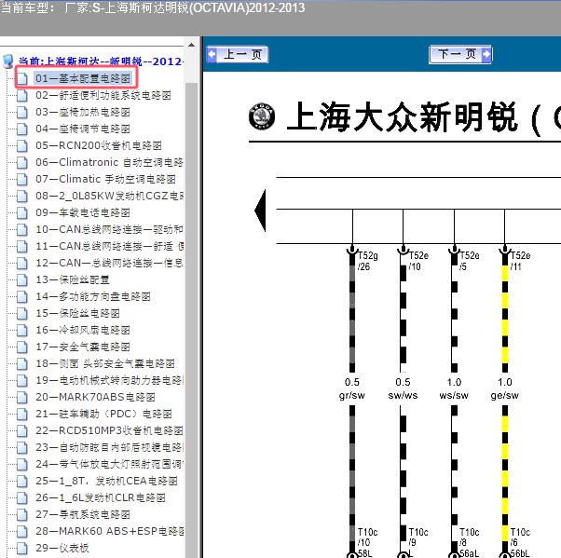Click connector label T10c /10

[368, 538]
